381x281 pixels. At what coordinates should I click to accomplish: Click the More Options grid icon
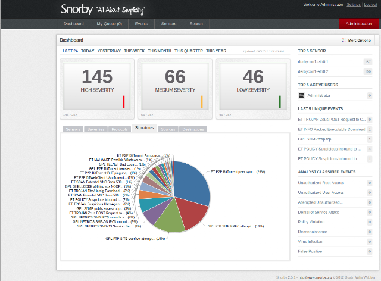343,40
